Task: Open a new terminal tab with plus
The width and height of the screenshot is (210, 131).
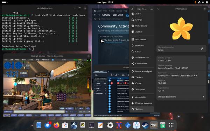Action: (x=75, y=8)
